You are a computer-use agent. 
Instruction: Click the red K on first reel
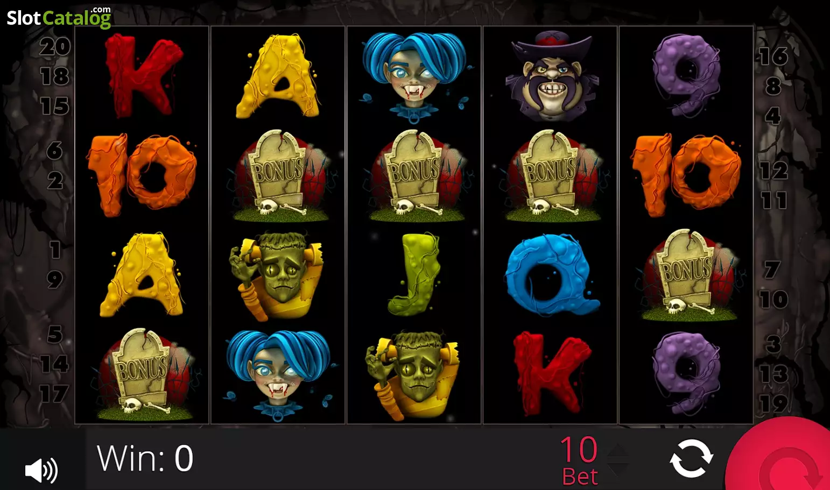point(143,75)
